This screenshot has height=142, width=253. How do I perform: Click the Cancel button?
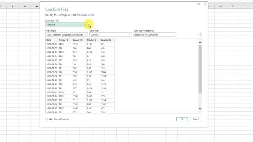pyautogui.click(x=196, y=119)
